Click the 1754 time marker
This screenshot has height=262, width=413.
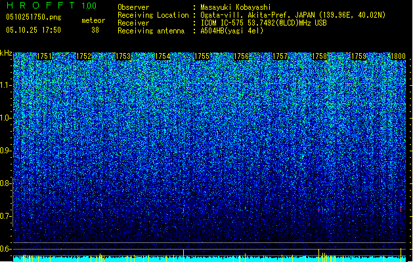163,56
